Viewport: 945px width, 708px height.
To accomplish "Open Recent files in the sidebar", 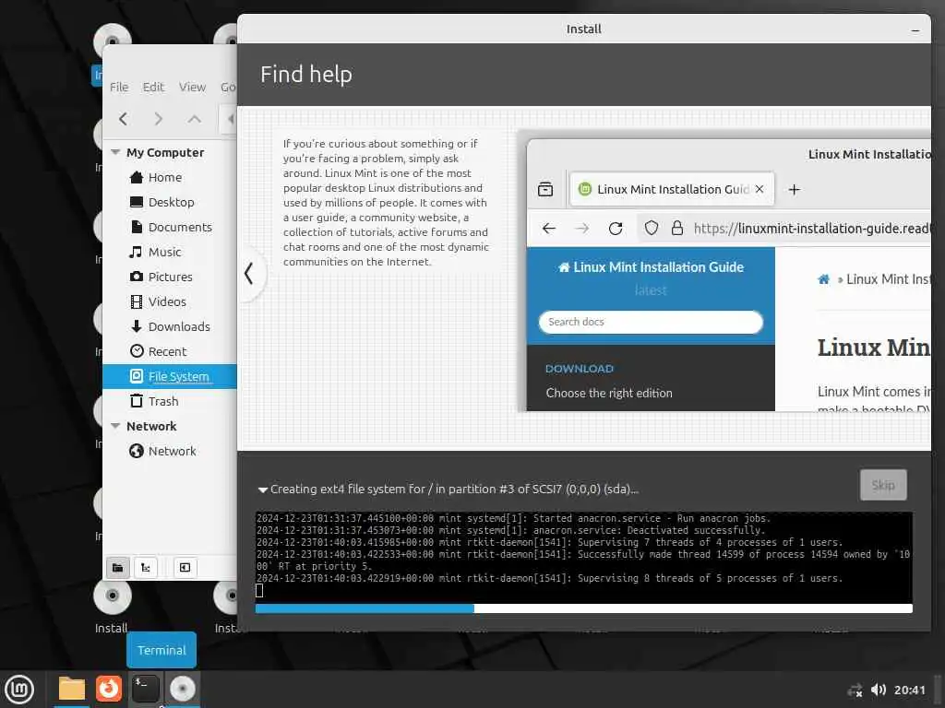I will (x=170, y=351).
